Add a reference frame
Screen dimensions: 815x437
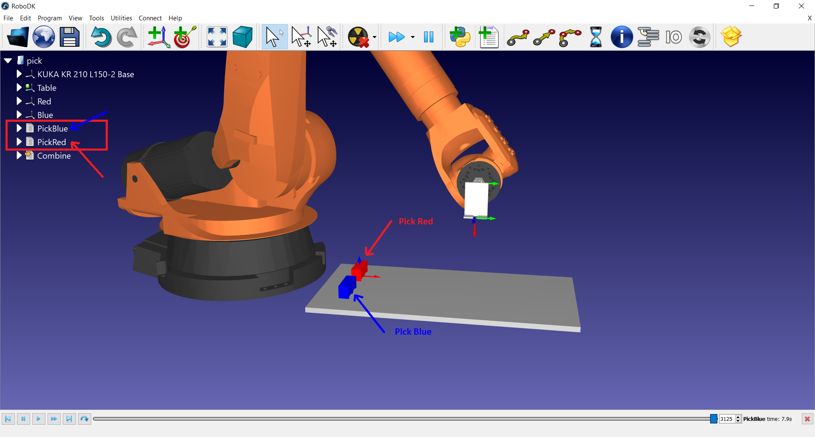158,37
